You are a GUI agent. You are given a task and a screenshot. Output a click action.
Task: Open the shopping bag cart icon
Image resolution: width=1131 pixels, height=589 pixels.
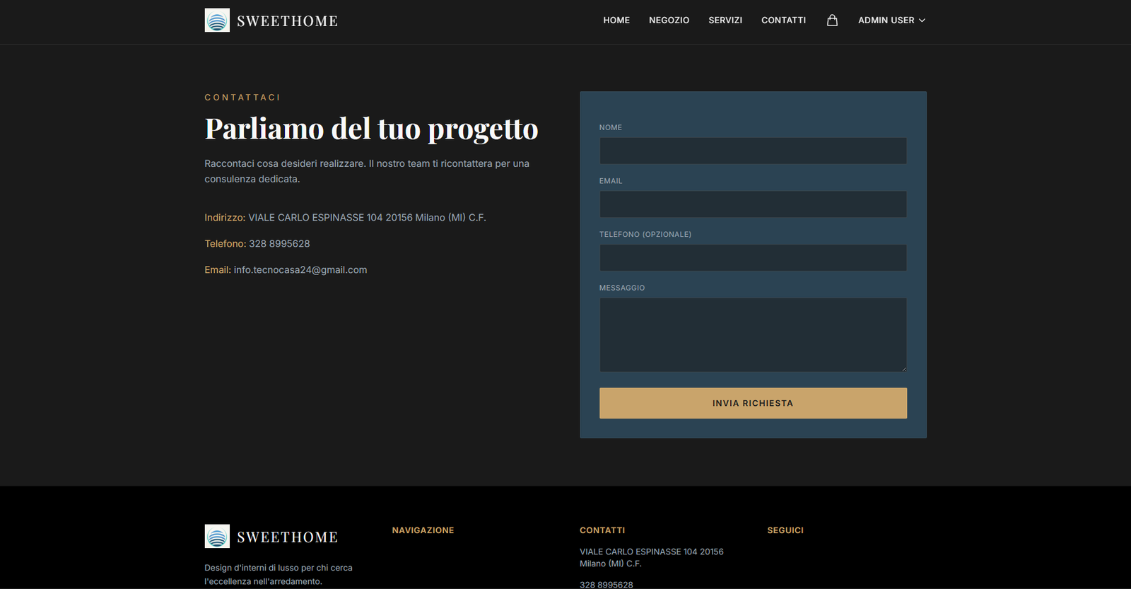click(x=832, y=21)
